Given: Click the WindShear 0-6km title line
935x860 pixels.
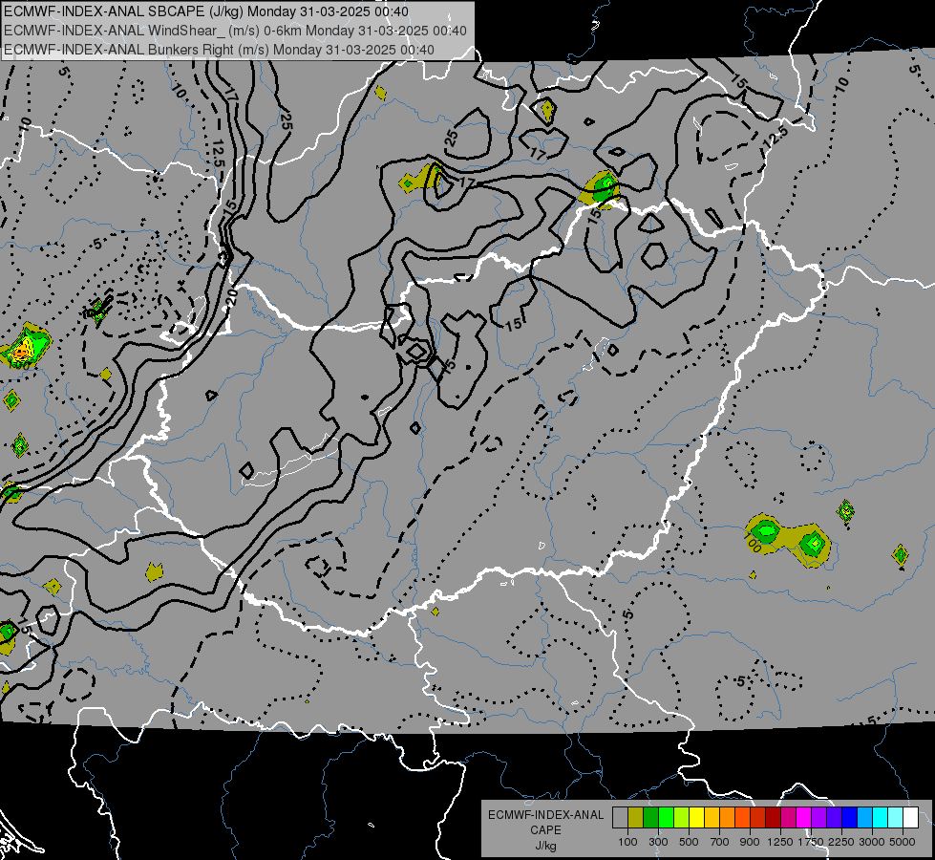Looking at the screenshot, I should pos(235,31).
